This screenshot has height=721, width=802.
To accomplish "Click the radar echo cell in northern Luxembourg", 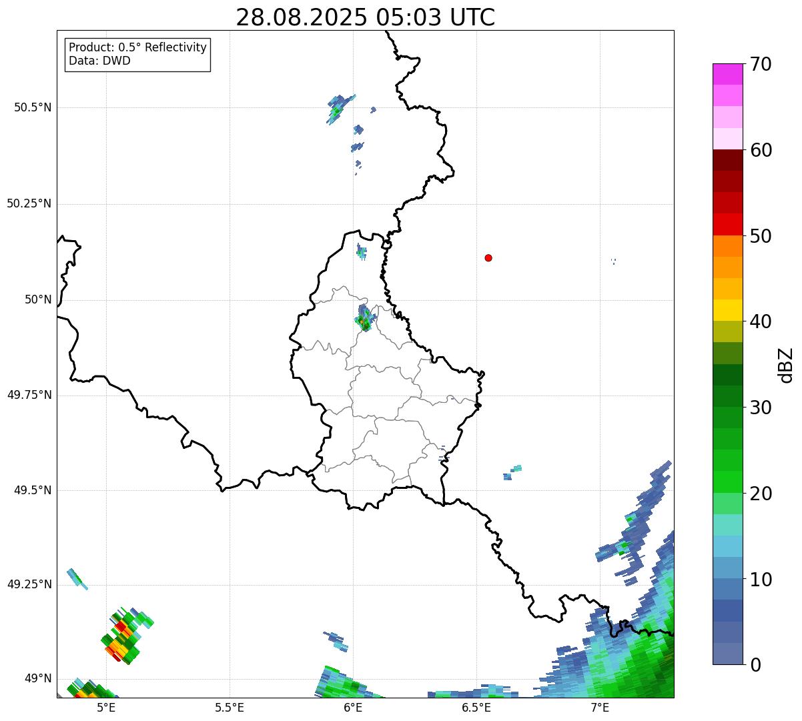I will pyautogui.click(x=364, y=318).
